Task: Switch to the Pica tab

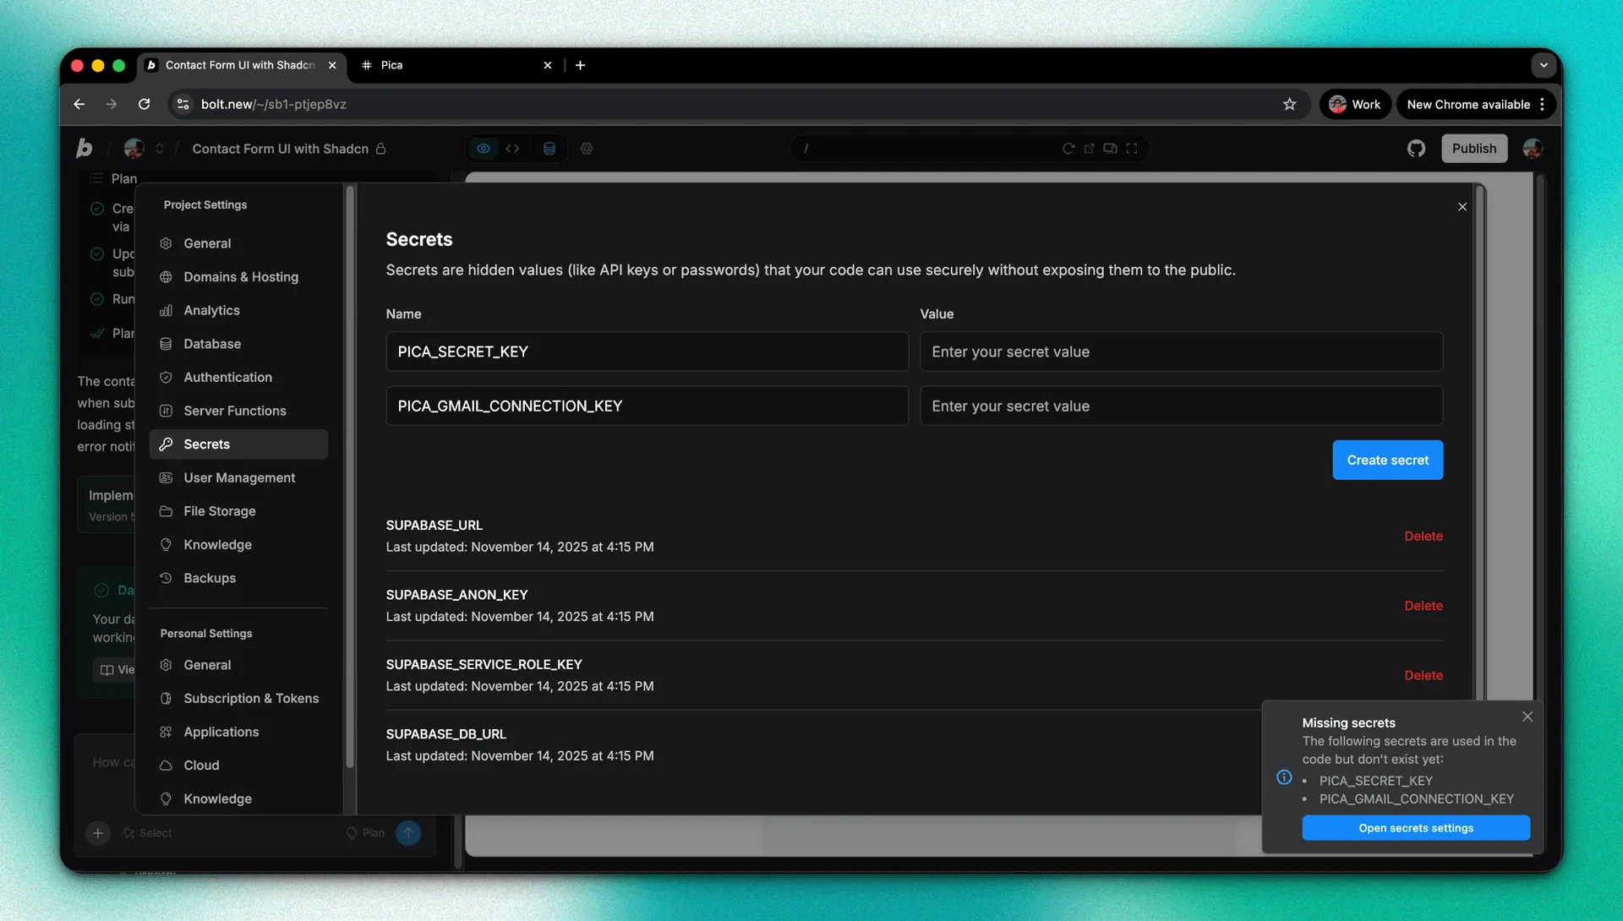Action: (x=456, y=65)
